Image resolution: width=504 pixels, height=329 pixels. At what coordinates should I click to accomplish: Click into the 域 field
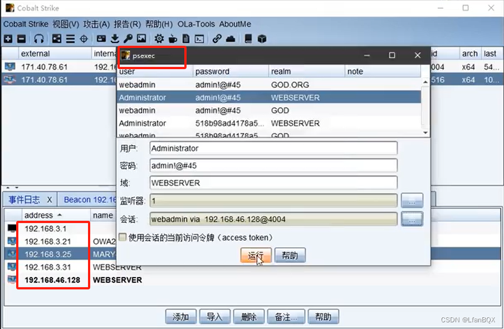tap(273, 183)
